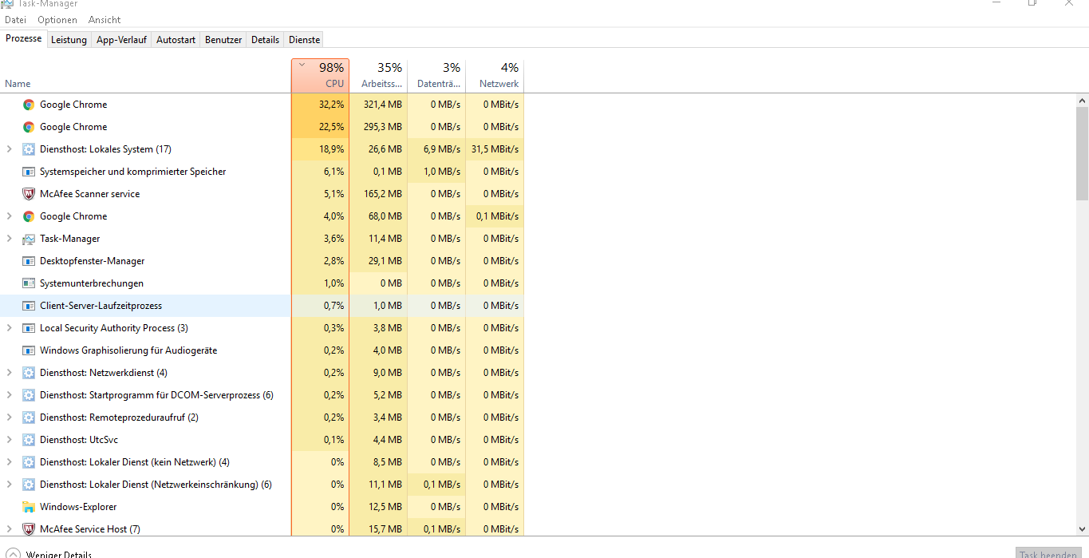Collapse details with the Weniger Details arrow
Screen dimensions: 1089x558
click(x=13, y=554)
